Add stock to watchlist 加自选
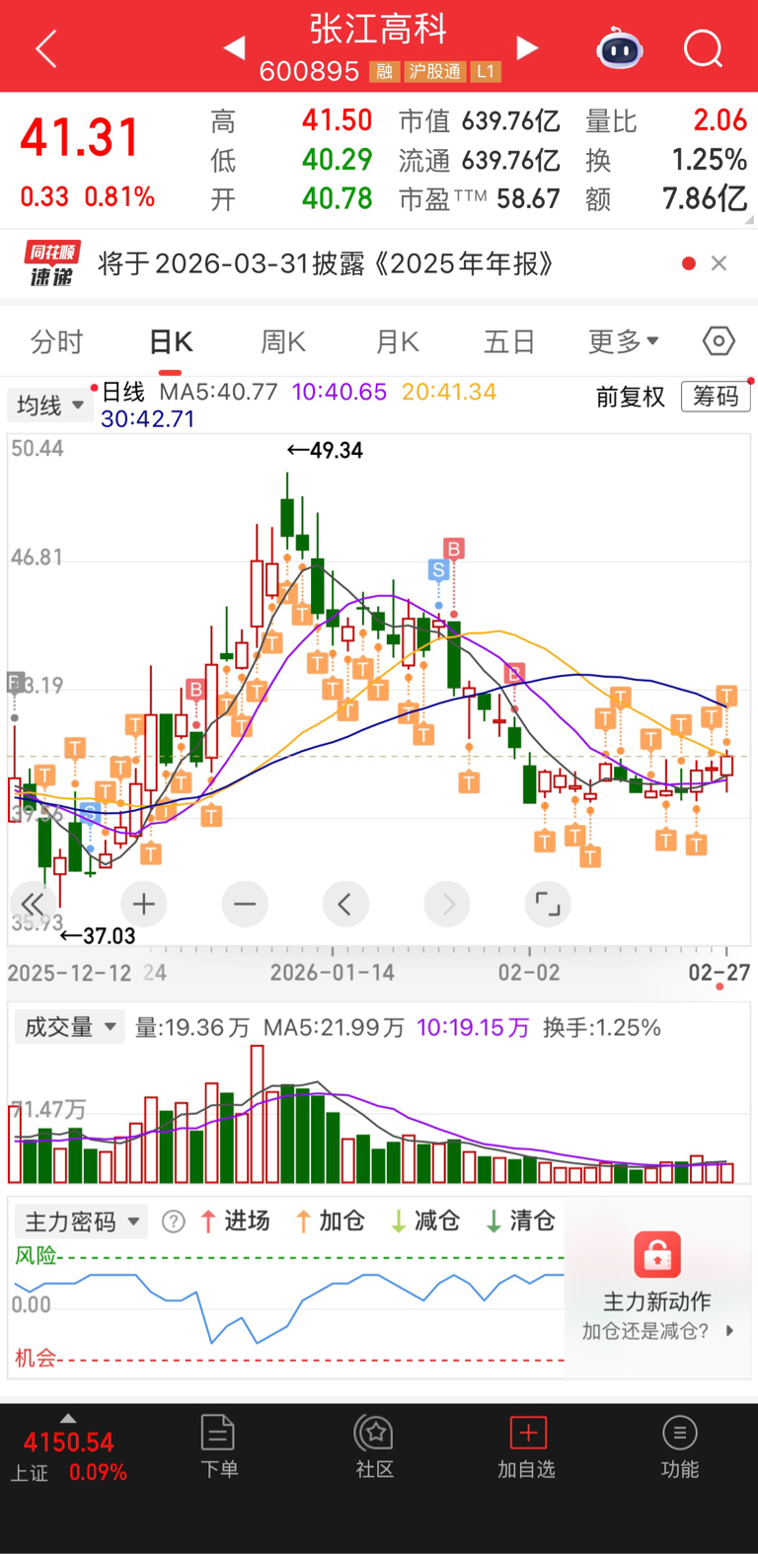The height and width of the screenshot is (1554, 758). click(527, 1446)
